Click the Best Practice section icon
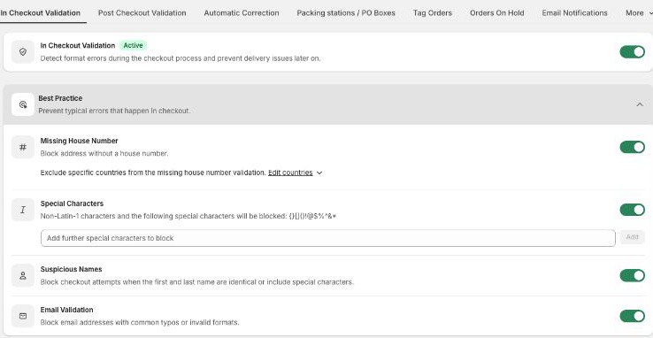This screenshot has width=653, height=338. tap(23, 104)
